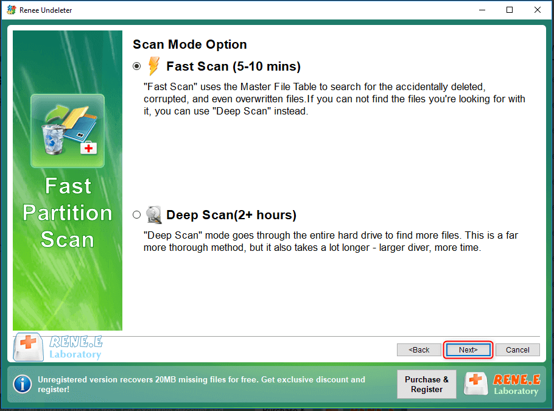554x411 pixels.
Task: Close the Renee Undeleter window
Action: point(538,10)
